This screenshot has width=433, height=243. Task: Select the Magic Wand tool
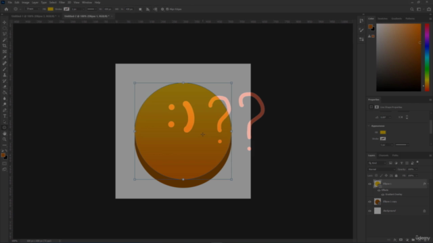click(x=5, y=40)
